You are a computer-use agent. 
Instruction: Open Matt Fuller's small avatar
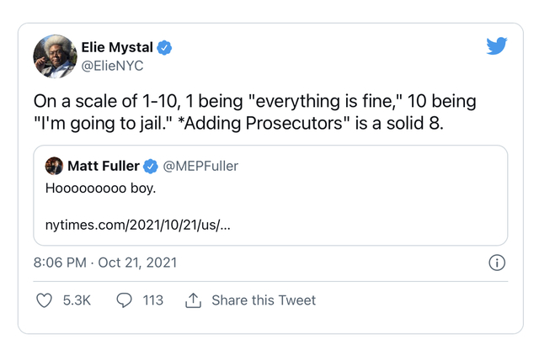[54, 166]
